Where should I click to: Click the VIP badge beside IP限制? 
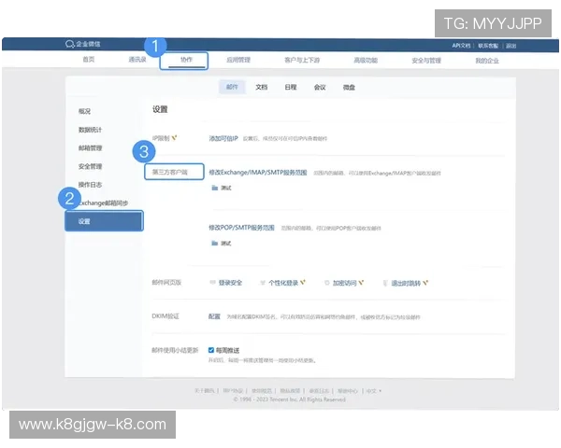click(174, 138)
